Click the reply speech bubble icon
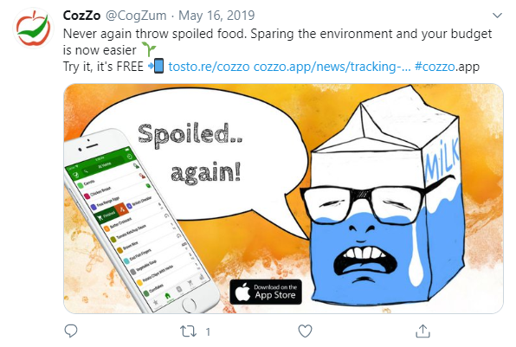The height and width of the screenshot is (347, 516). coord(71,331)
